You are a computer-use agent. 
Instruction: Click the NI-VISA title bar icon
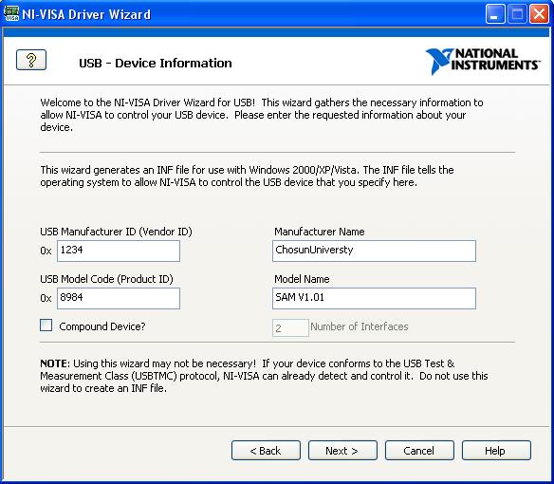pos(11,13)
